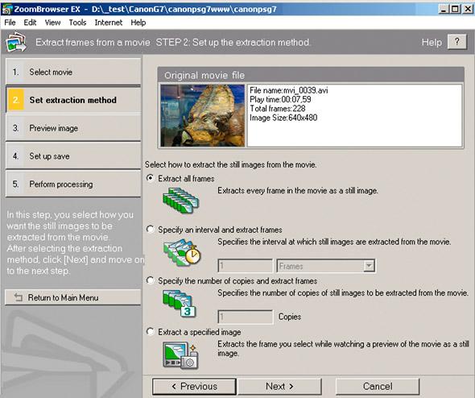Viewport: 475px width, 398px height.
Task: Close the ZoomBrowser EX window
Action: click(x=468, y=9)
